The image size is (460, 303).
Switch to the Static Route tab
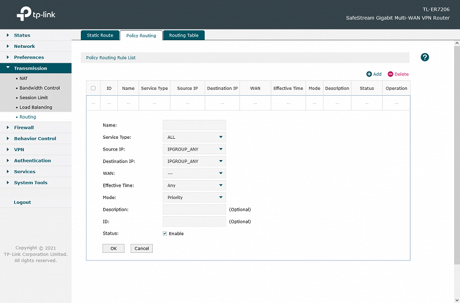tap(100, 35)
